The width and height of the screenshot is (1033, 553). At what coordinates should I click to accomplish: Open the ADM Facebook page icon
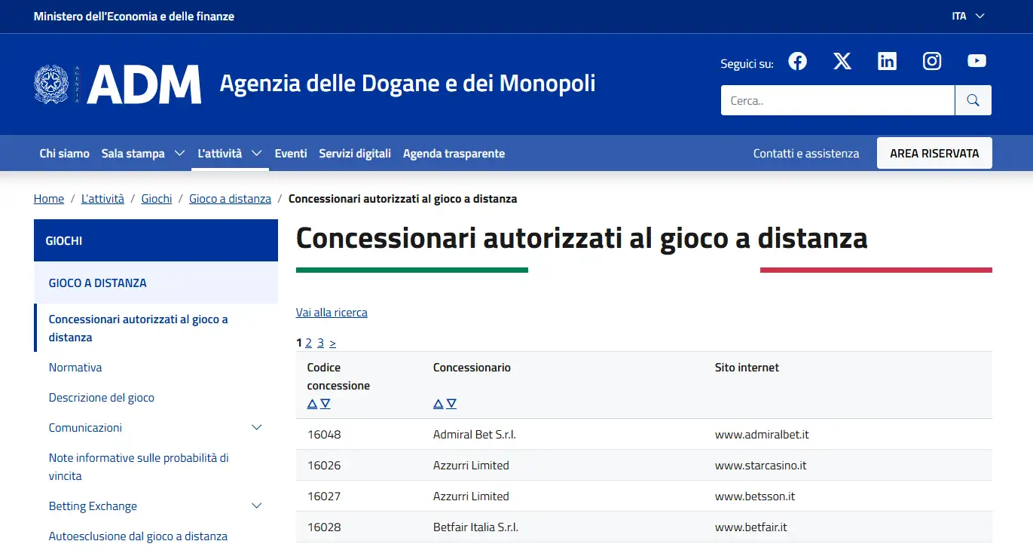797,61
